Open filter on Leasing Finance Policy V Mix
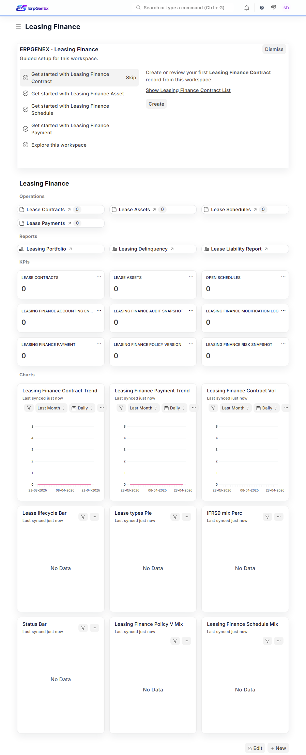Image resolution: width=306 pixels, height=755 pixels. [x=175, y=641]
